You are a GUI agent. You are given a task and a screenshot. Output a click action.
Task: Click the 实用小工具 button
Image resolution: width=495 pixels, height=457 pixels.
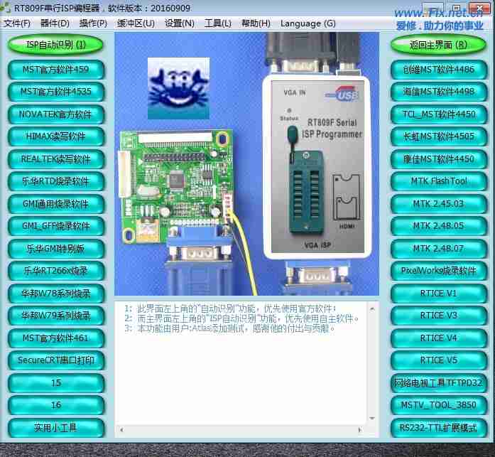[56, 428]
